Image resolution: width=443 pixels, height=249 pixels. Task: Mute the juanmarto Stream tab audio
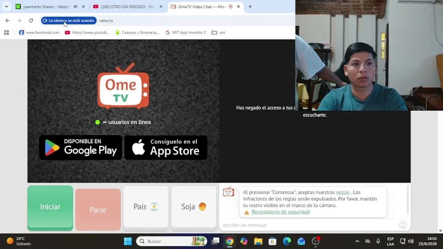pos(75,7)
